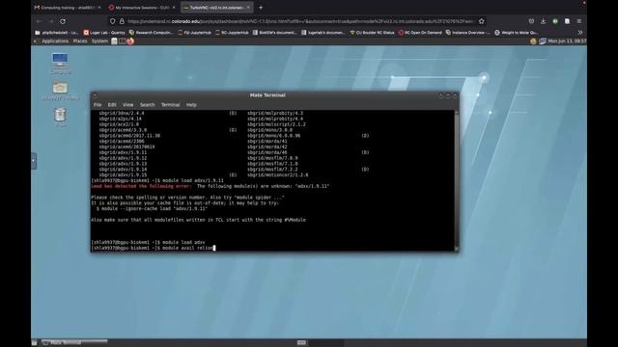Open the Applications menu in MATE panel

pos(55,40)
